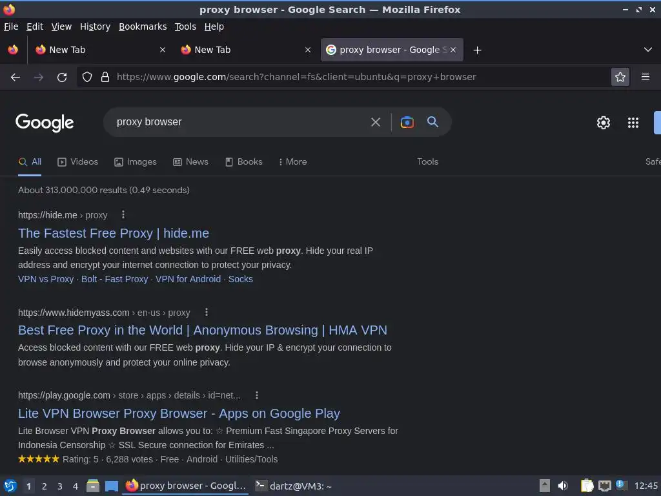Follow the Socks sitelink

tap(240, 279)
